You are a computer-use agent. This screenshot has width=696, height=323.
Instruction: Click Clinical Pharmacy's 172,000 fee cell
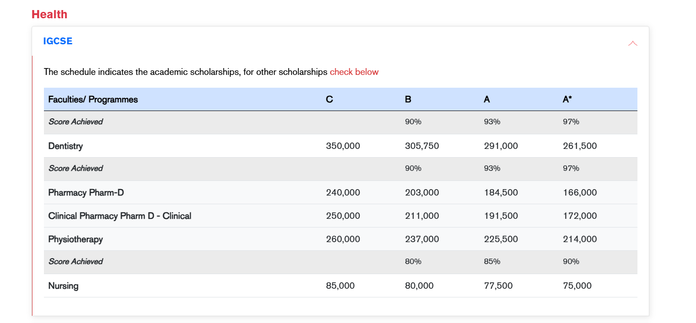[x=580, y=216]
